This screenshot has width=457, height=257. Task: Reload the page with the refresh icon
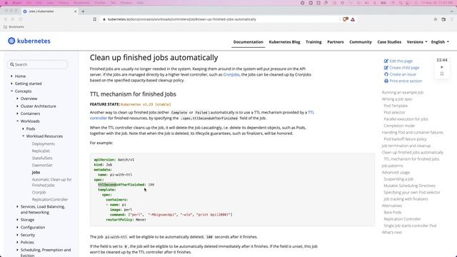(x=21, y=19)
